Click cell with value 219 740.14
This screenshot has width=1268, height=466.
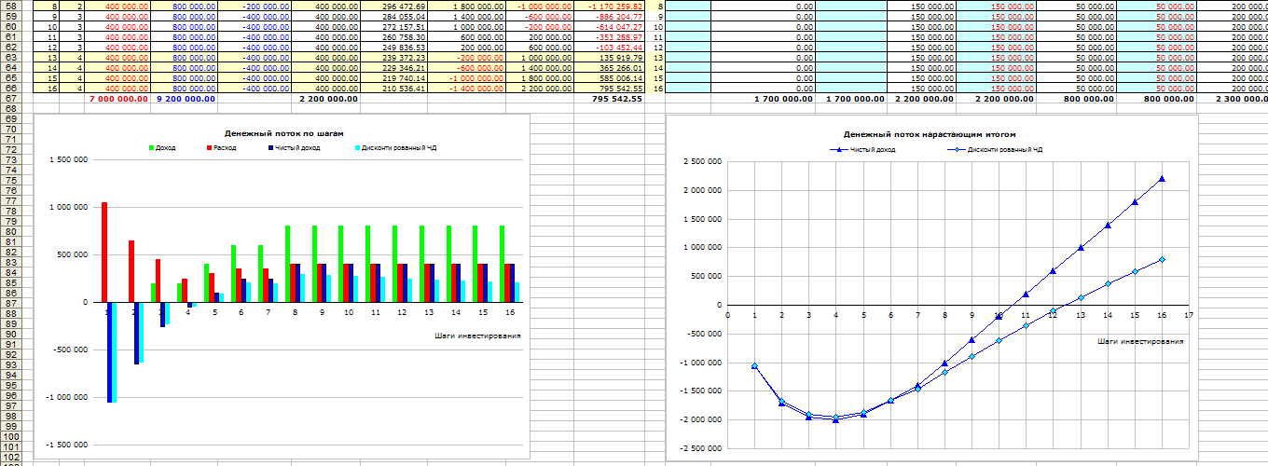click(393, 78)
